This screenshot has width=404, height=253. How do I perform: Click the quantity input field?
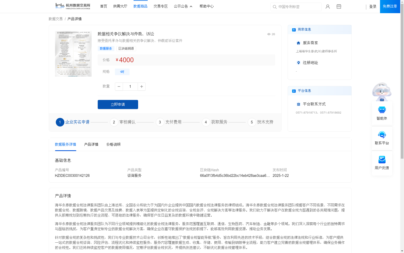point(130,87)
